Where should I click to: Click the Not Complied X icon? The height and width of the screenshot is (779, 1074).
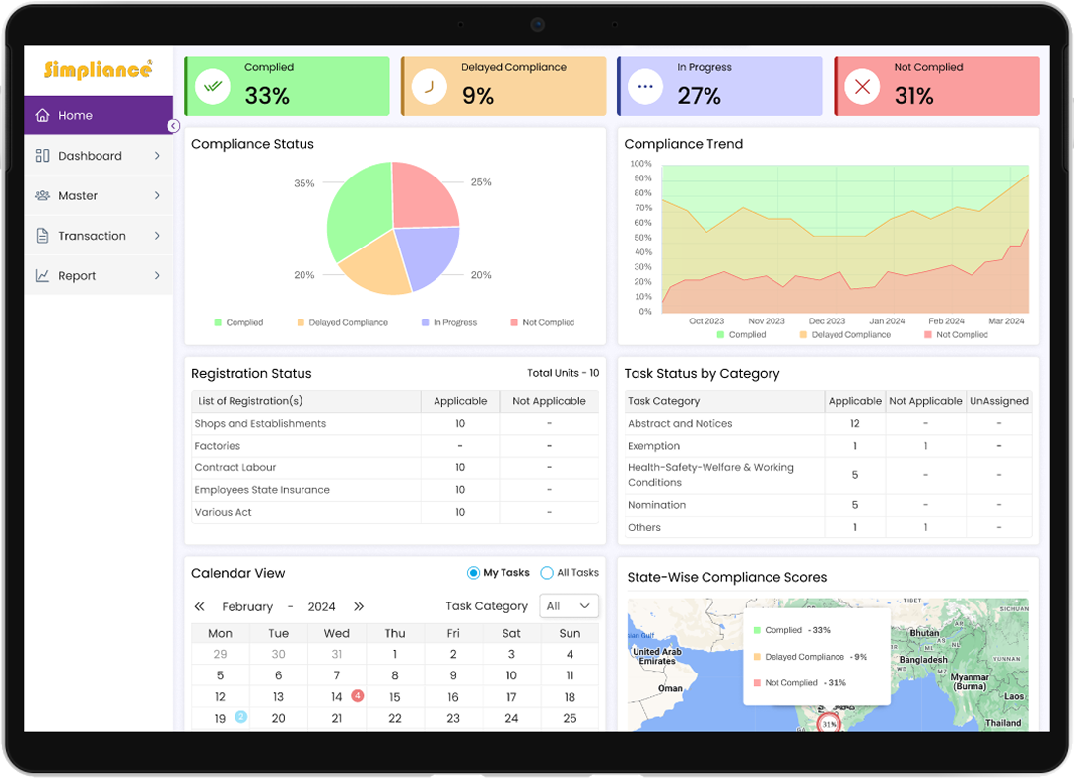coord(862,87)
